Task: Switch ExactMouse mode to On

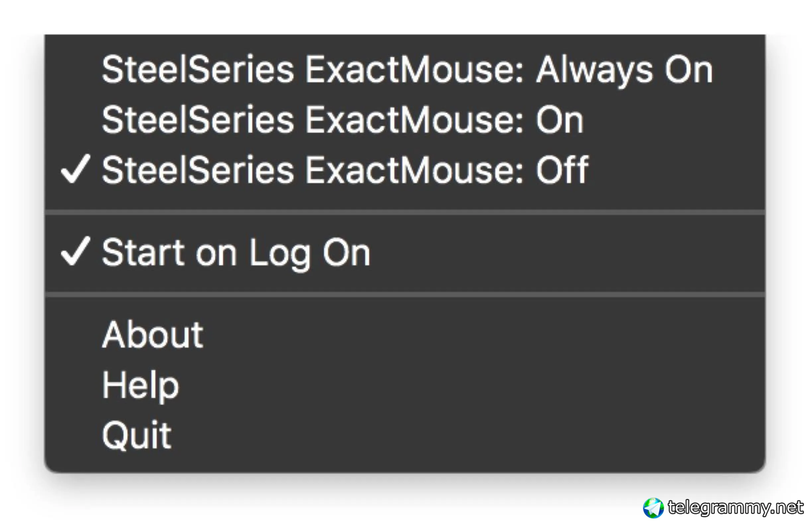Action: point(342,120)
